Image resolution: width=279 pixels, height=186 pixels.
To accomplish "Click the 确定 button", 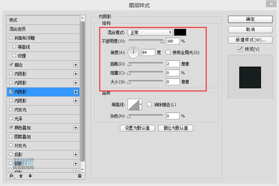I will click(250, 19).
